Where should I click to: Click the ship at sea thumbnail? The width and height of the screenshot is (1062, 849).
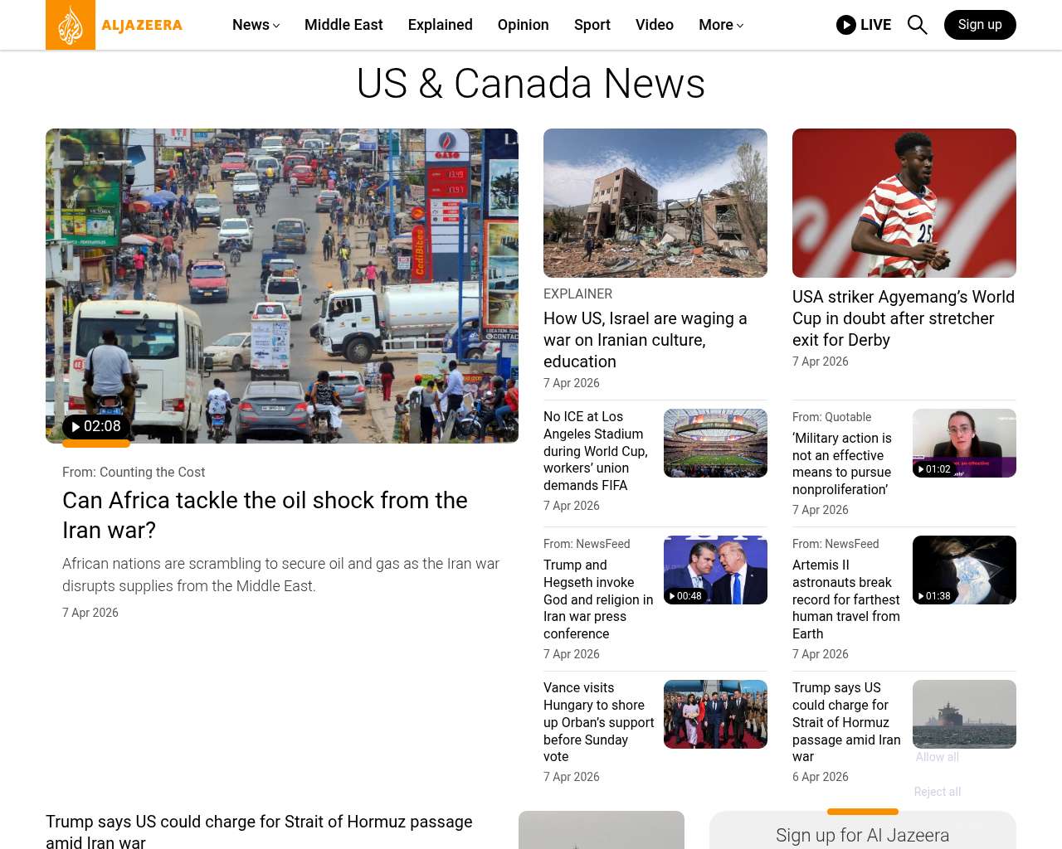coord(964,714)
